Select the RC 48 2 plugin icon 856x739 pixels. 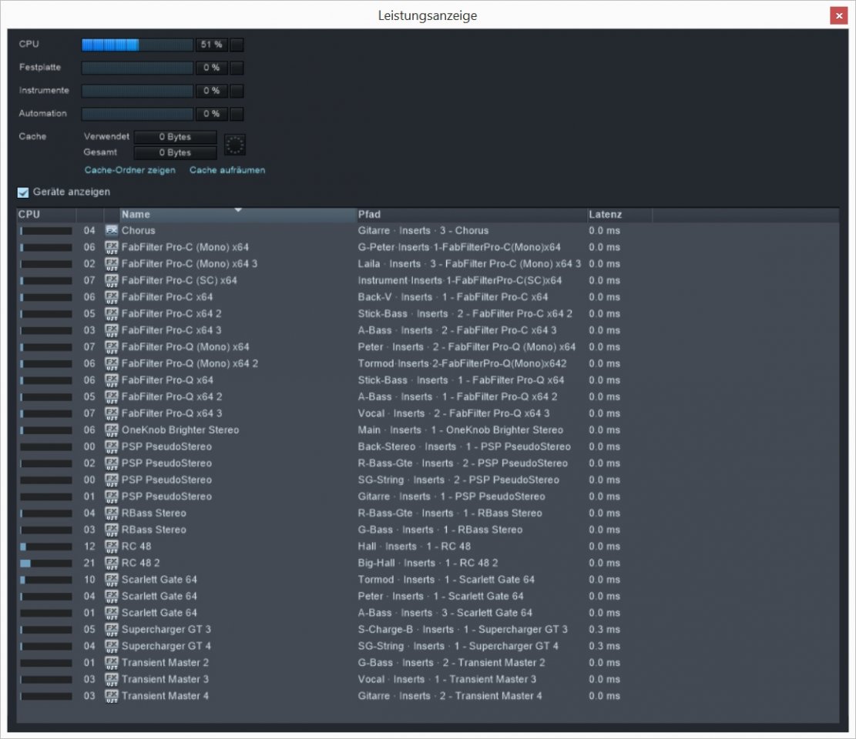112,563
